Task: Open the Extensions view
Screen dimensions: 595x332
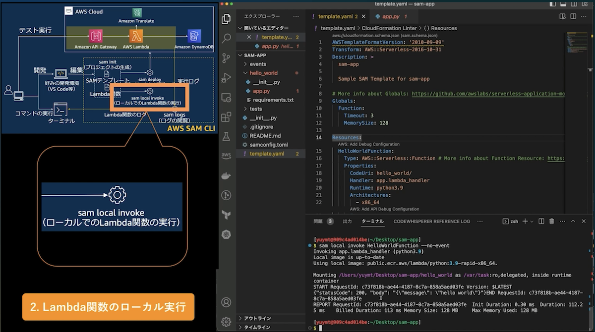Action: [x=227, y=117]
